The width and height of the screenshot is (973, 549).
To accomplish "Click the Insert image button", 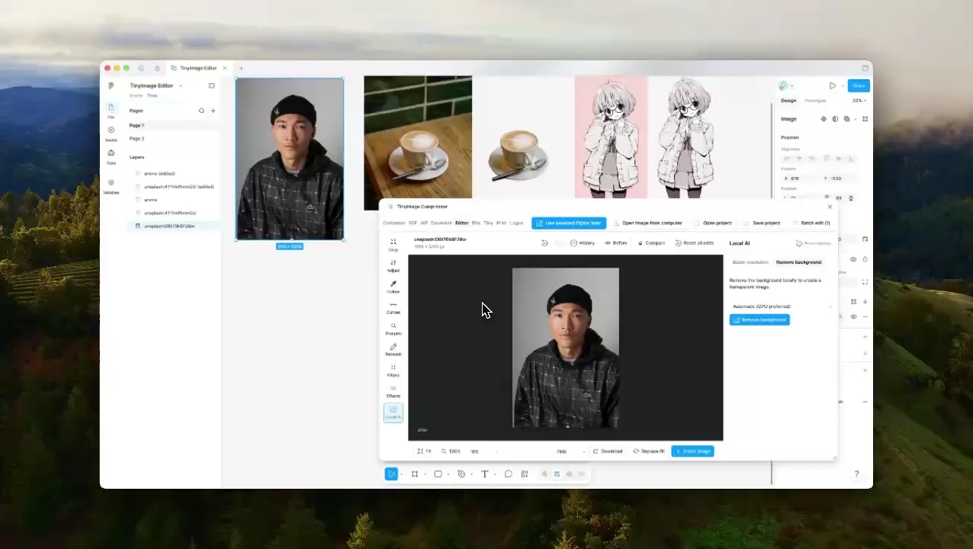I will [x=692, y=451].
